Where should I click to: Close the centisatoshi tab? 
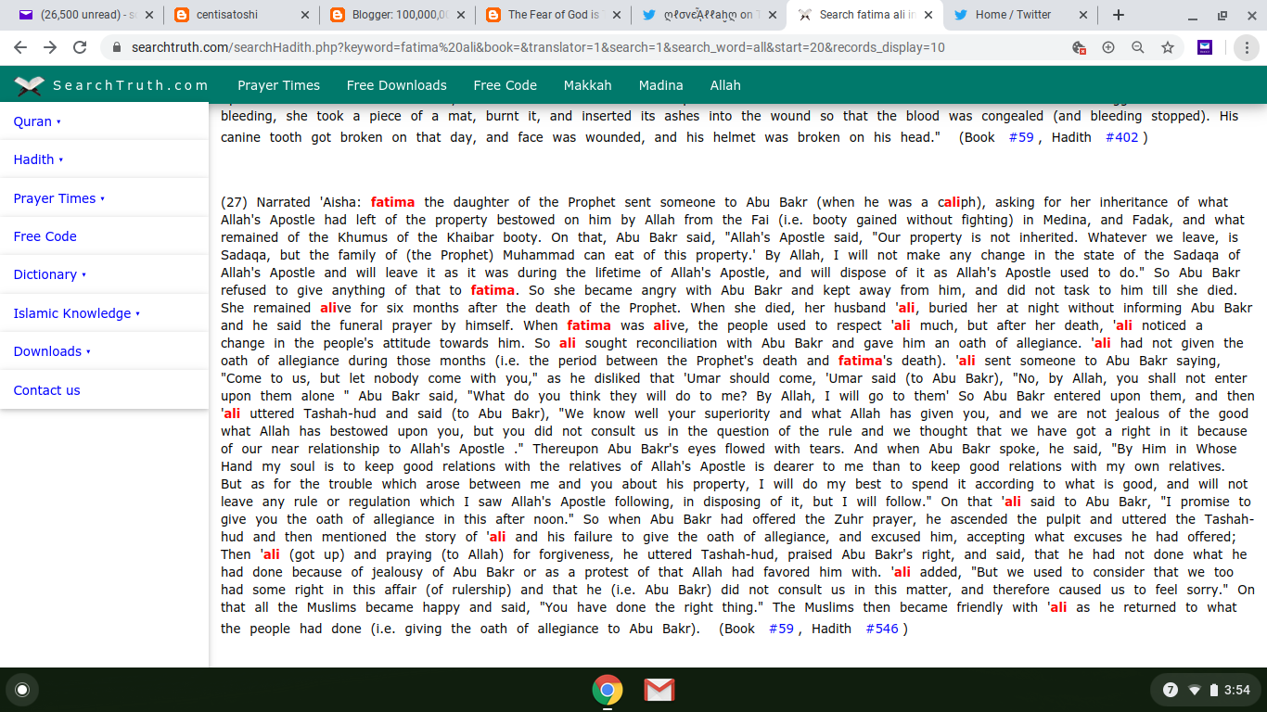pyautogui.click(x=306, y=15)
